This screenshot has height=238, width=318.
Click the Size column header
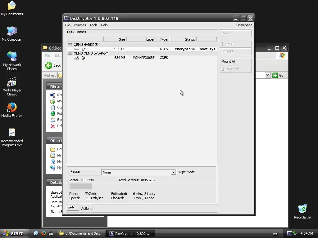(x=115, y=39)
